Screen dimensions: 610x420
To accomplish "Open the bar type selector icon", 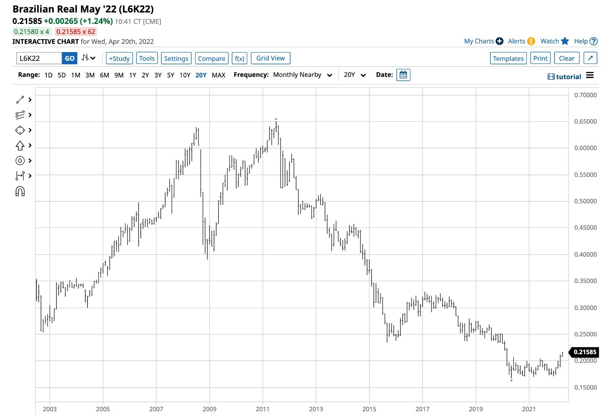I will tap(88, 58).
